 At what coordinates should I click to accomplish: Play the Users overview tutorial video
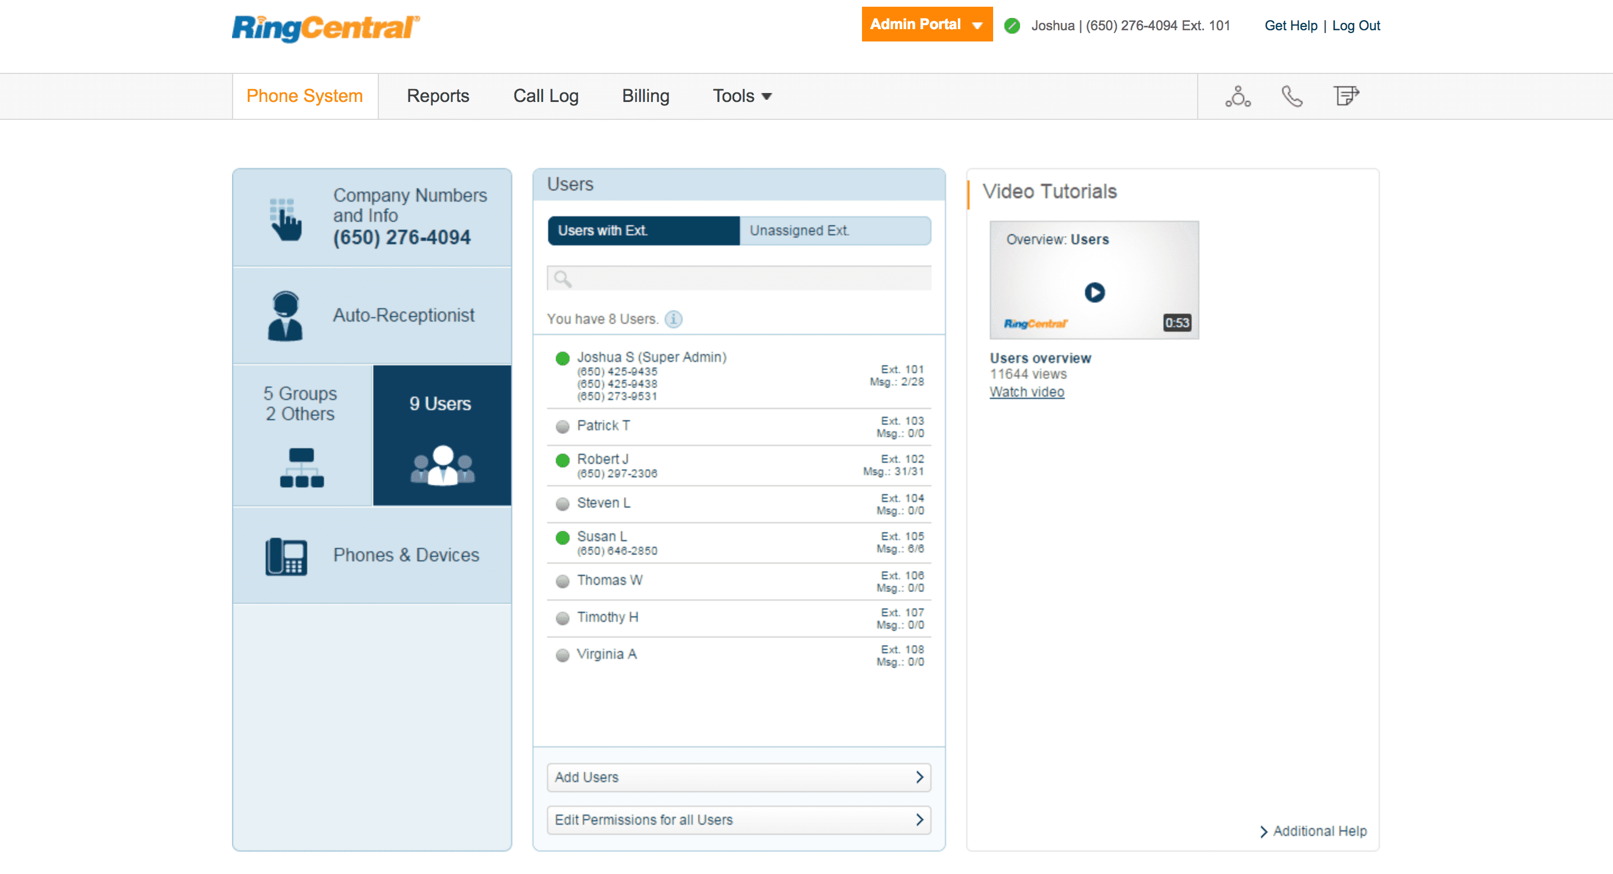1094,292
